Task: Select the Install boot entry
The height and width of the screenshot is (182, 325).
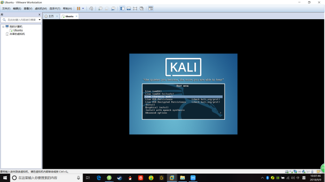Action: pyautogui.click(x=150, y=104)
